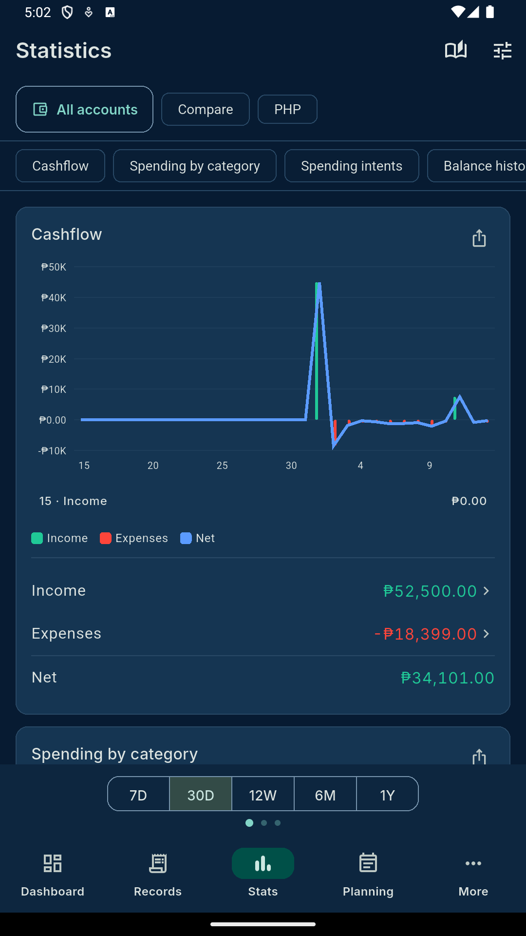Share the Spending by category card
The height and width of the screenshot is (936, 526).
(479, 757)
